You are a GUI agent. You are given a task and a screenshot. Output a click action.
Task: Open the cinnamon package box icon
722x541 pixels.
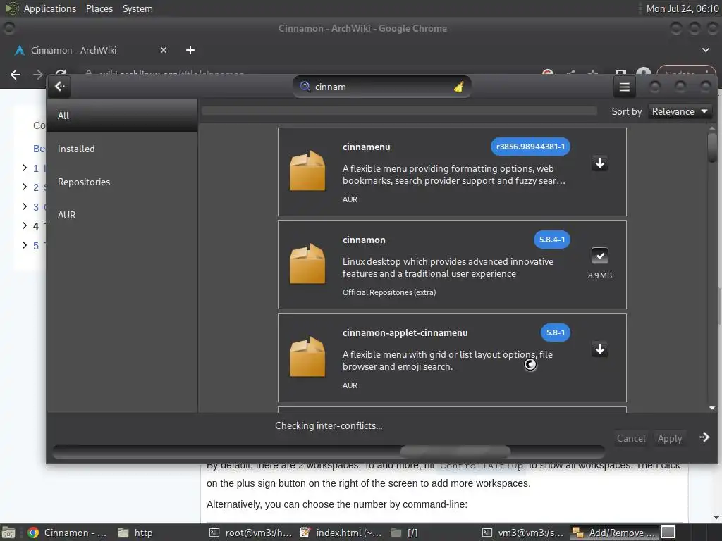307,263
